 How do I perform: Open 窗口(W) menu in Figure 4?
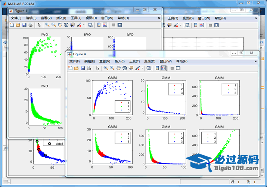(x=165, y=61)
